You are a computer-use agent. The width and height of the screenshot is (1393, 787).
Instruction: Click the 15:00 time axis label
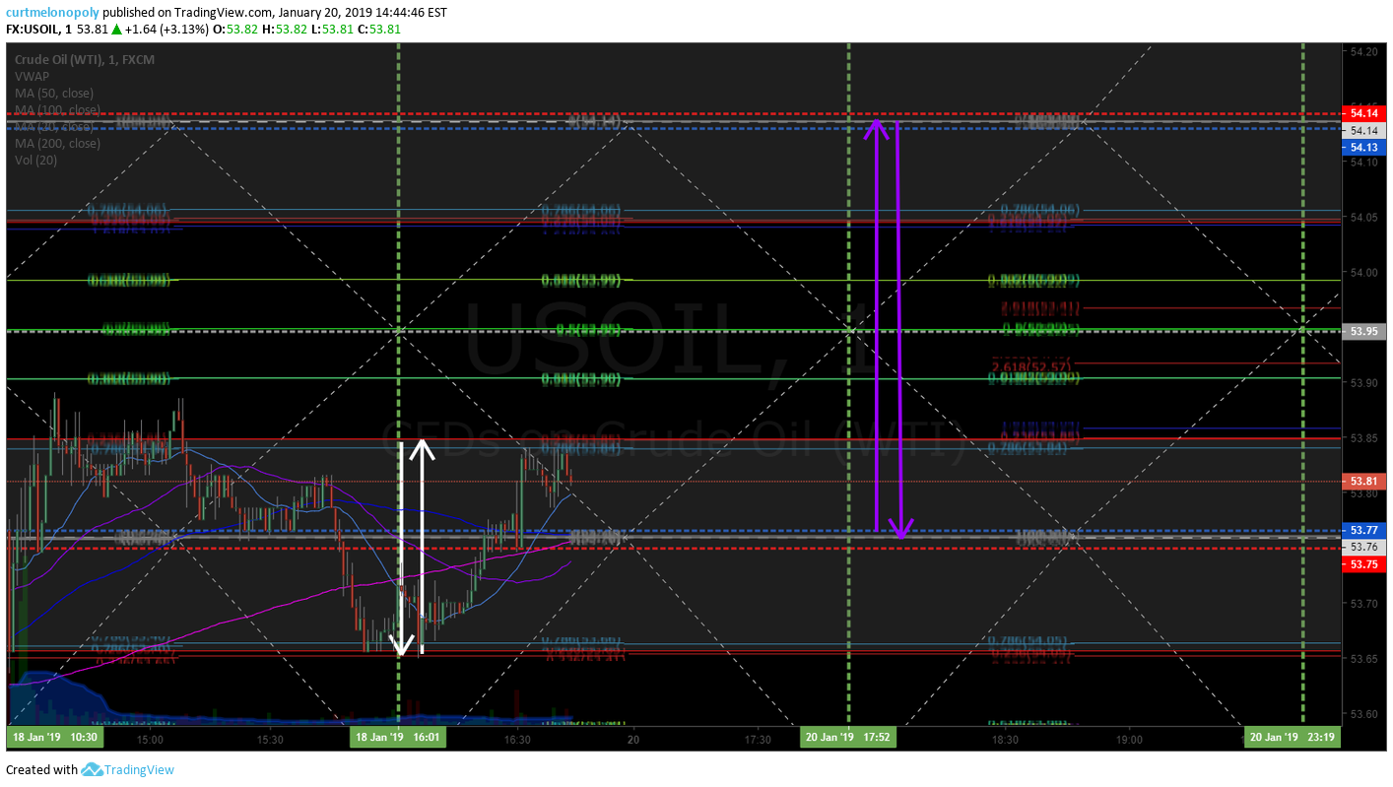(x=150, y=739)
